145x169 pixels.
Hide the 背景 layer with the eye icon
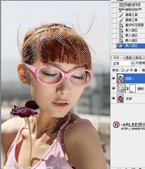point(114,98)
